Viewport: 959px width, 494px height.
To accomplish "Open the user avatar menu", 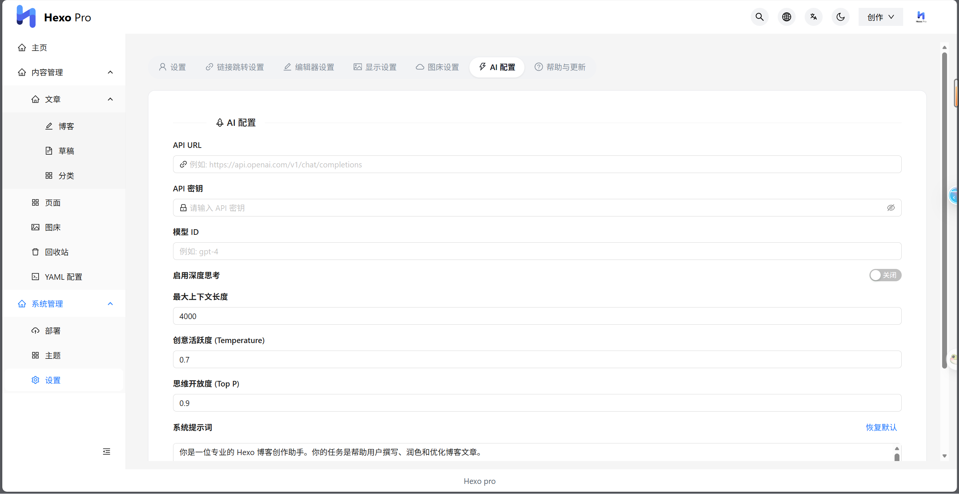I will click(x=921, y=17).
